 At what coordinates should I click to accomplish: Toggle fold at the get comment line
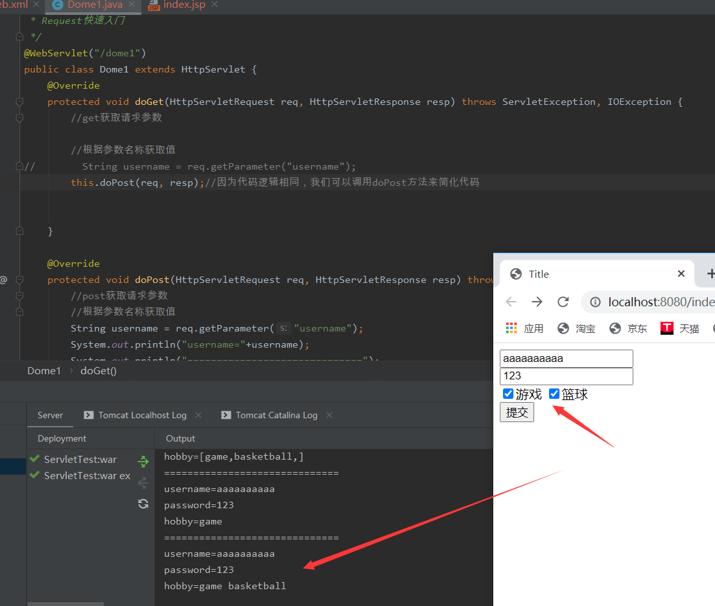point(19,118)
